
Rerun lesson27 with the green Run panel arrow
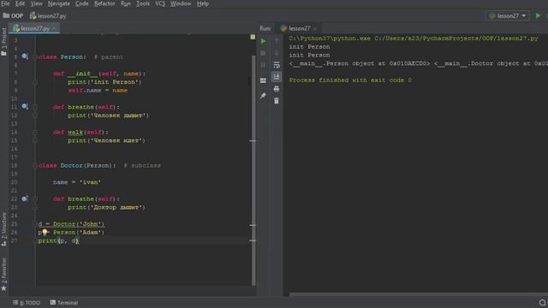[x=264, y=41]
